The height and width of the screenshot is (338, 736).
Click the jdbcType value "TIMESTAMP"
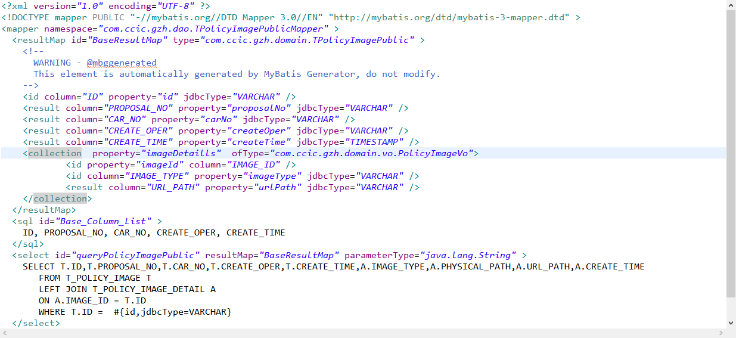[x=374, y=142]
